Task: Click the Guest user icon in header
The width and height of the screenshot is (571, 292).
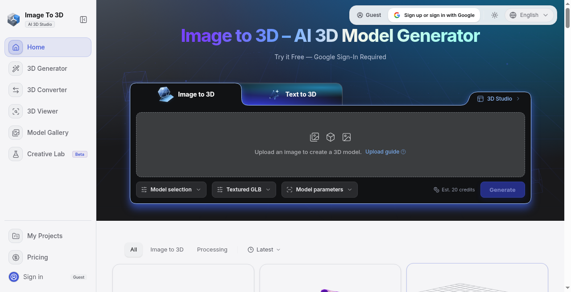Action: [x=360, y=15]
